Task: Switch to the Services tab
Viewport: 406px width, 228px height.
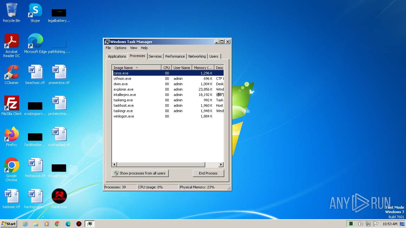Action: point(155,56)
